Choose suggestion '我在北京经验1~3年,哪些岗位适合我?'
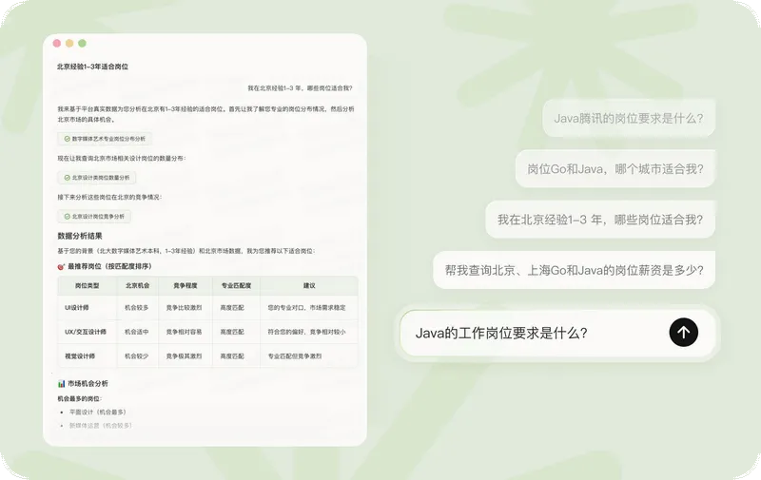 599,220
